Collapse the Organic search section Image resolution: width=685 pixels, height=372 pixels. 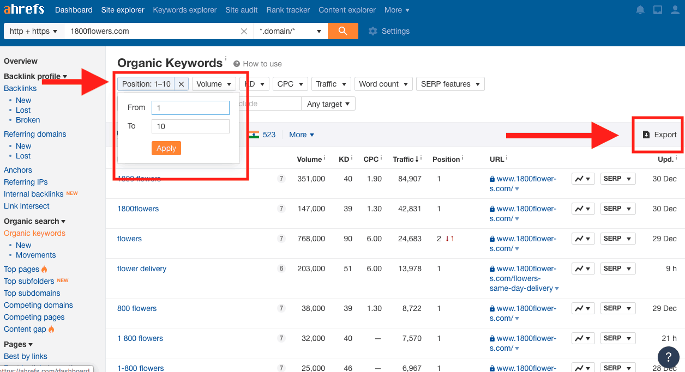(x=34, y=221)
